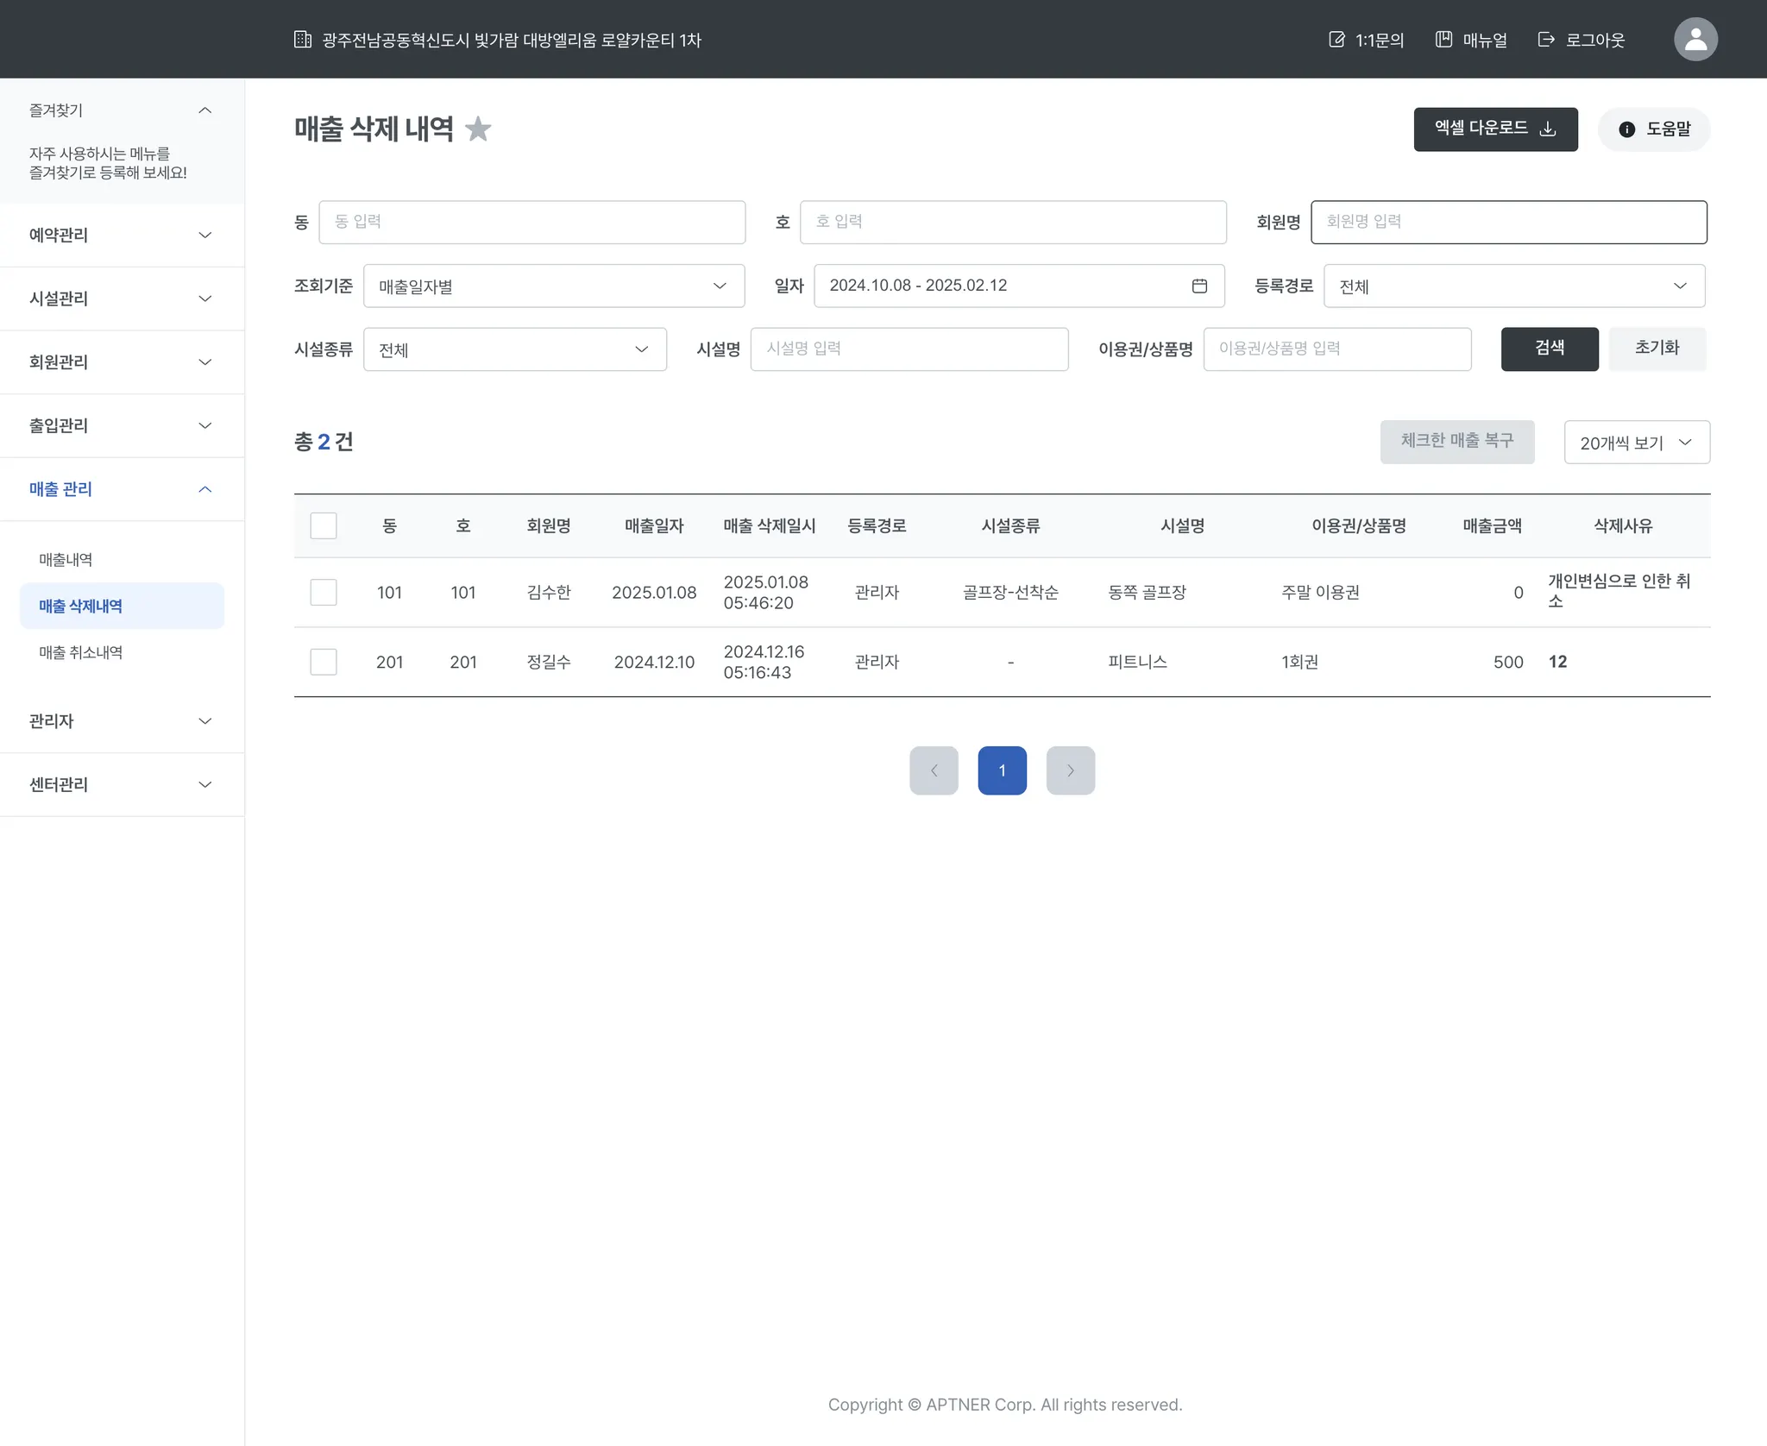This screenshot has height=1446, width=1767.
Task: Click the calendar icon in date field
Action: point(1199,286)
